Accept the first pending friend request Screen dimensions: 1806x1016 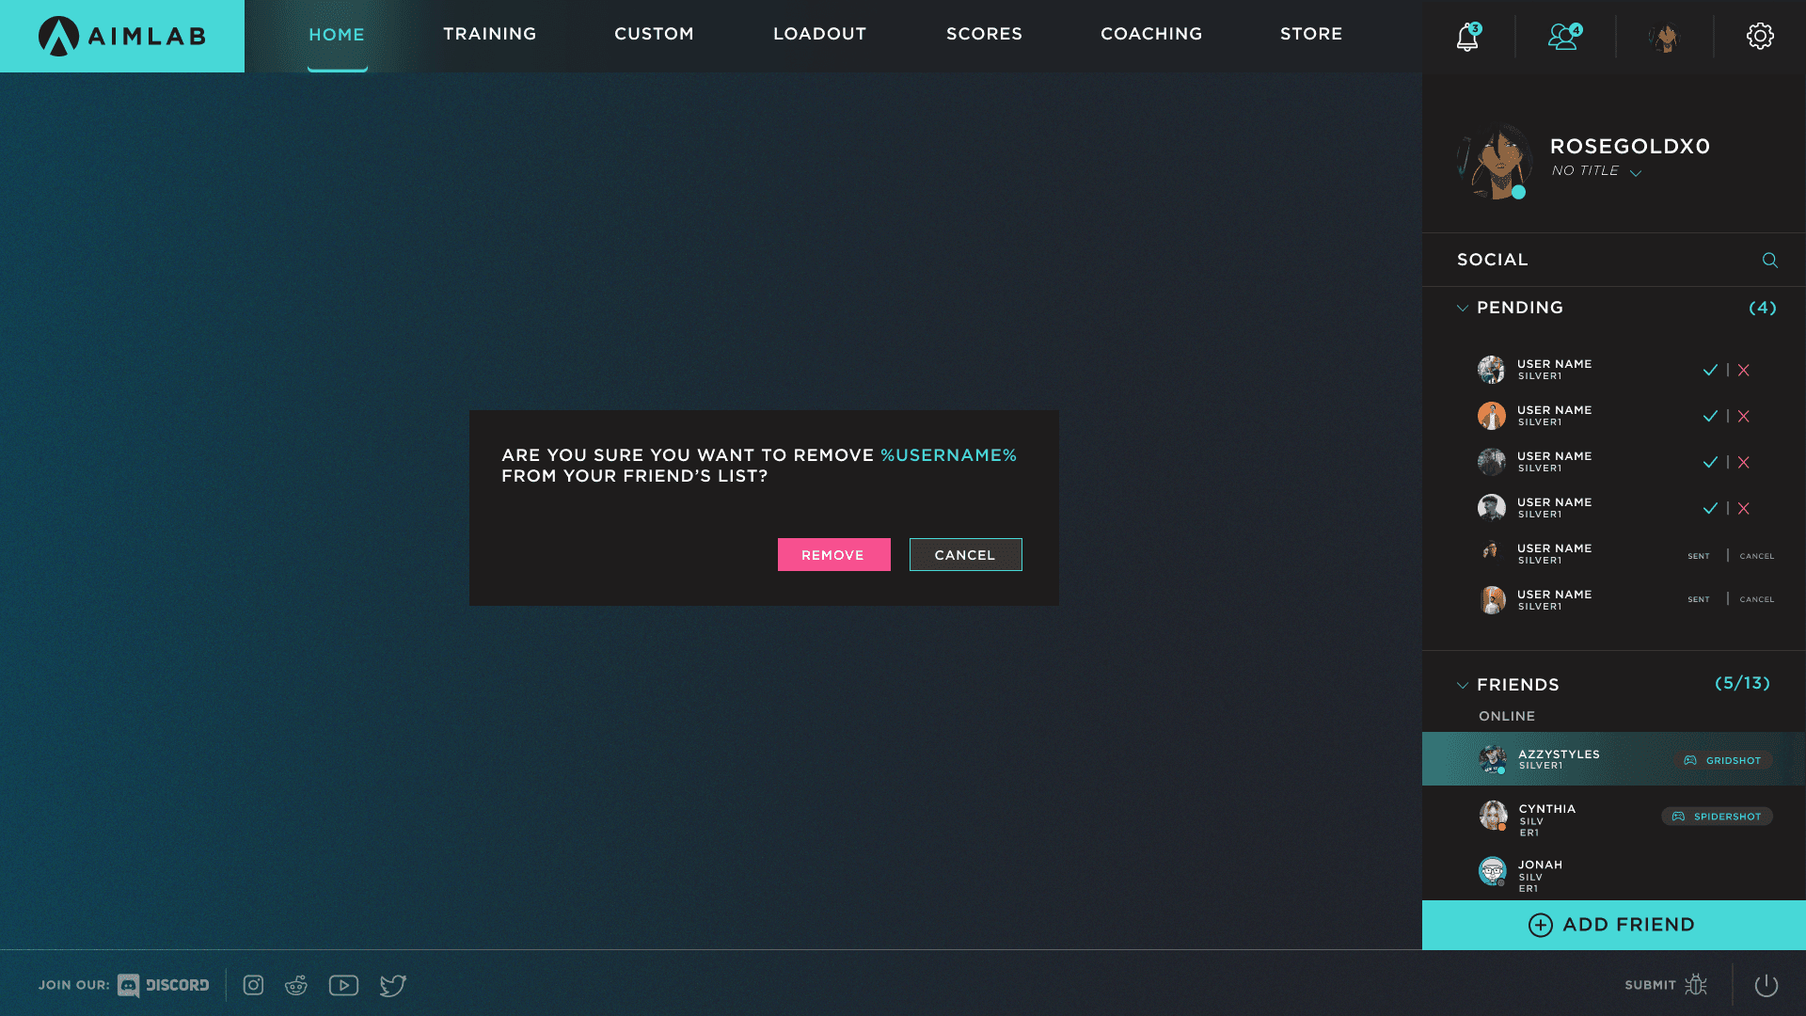(1710, 371)
